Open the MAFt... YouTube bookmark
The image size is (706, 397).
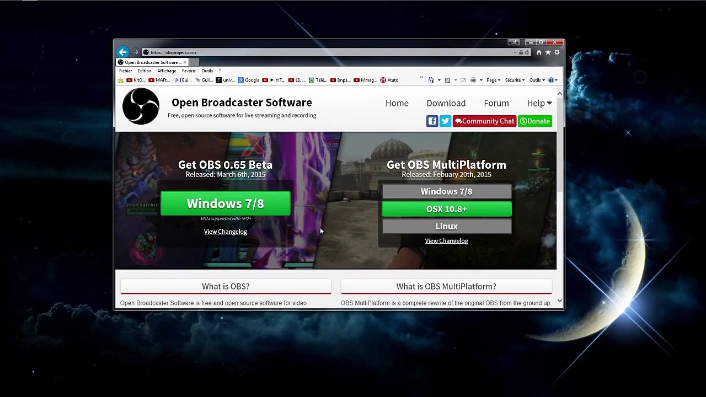(x=158, y=80)
